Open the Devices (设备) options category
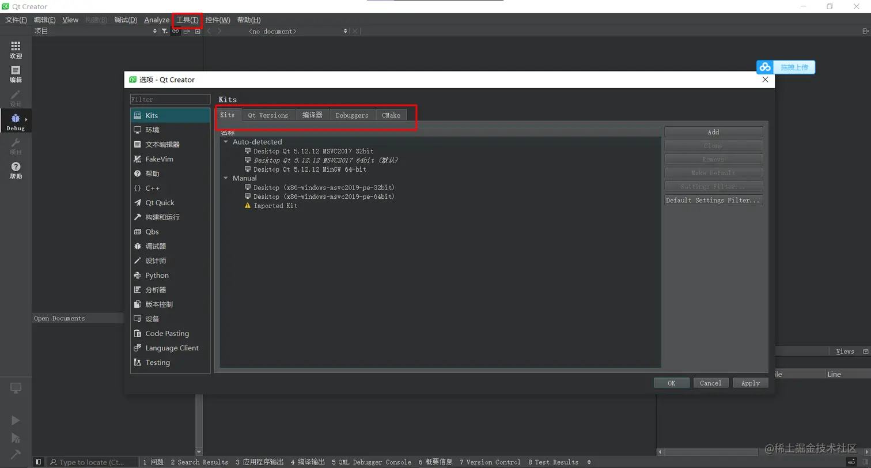This screenshot has height=468, width=871. click(170, 319)
